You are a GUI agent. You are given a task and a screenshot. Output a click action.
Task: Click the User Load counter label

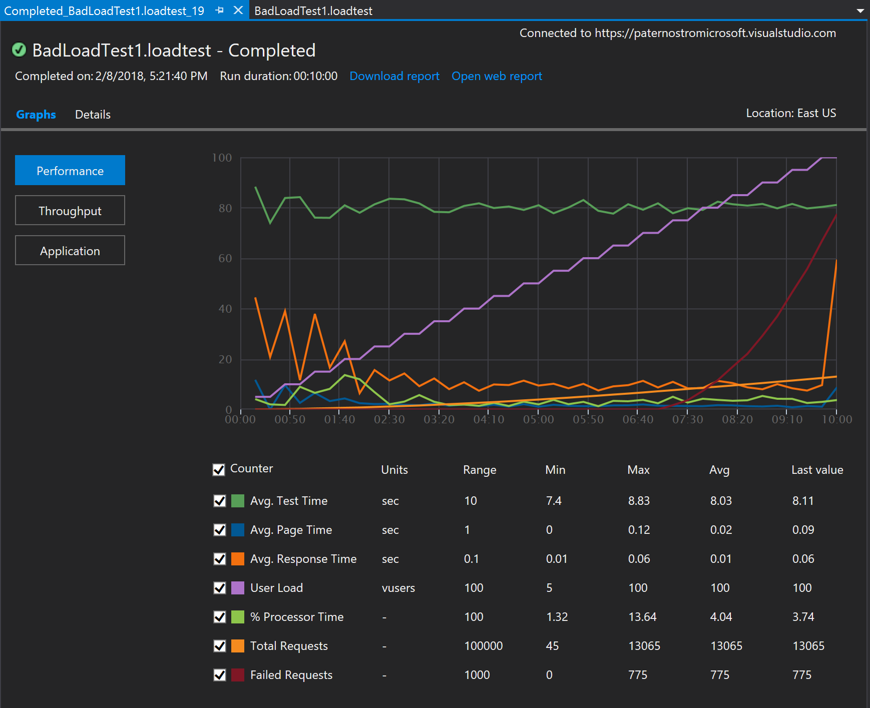tap(276, 588)
